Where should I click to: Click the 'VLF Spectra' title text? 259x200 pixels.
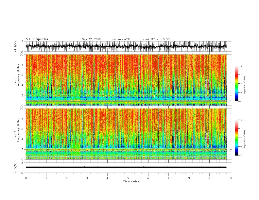[37, 39]
